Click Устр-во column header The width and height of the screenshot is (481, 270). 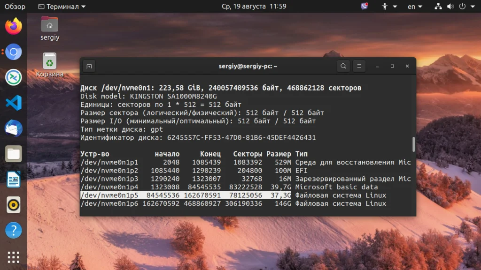click(95, 154)
